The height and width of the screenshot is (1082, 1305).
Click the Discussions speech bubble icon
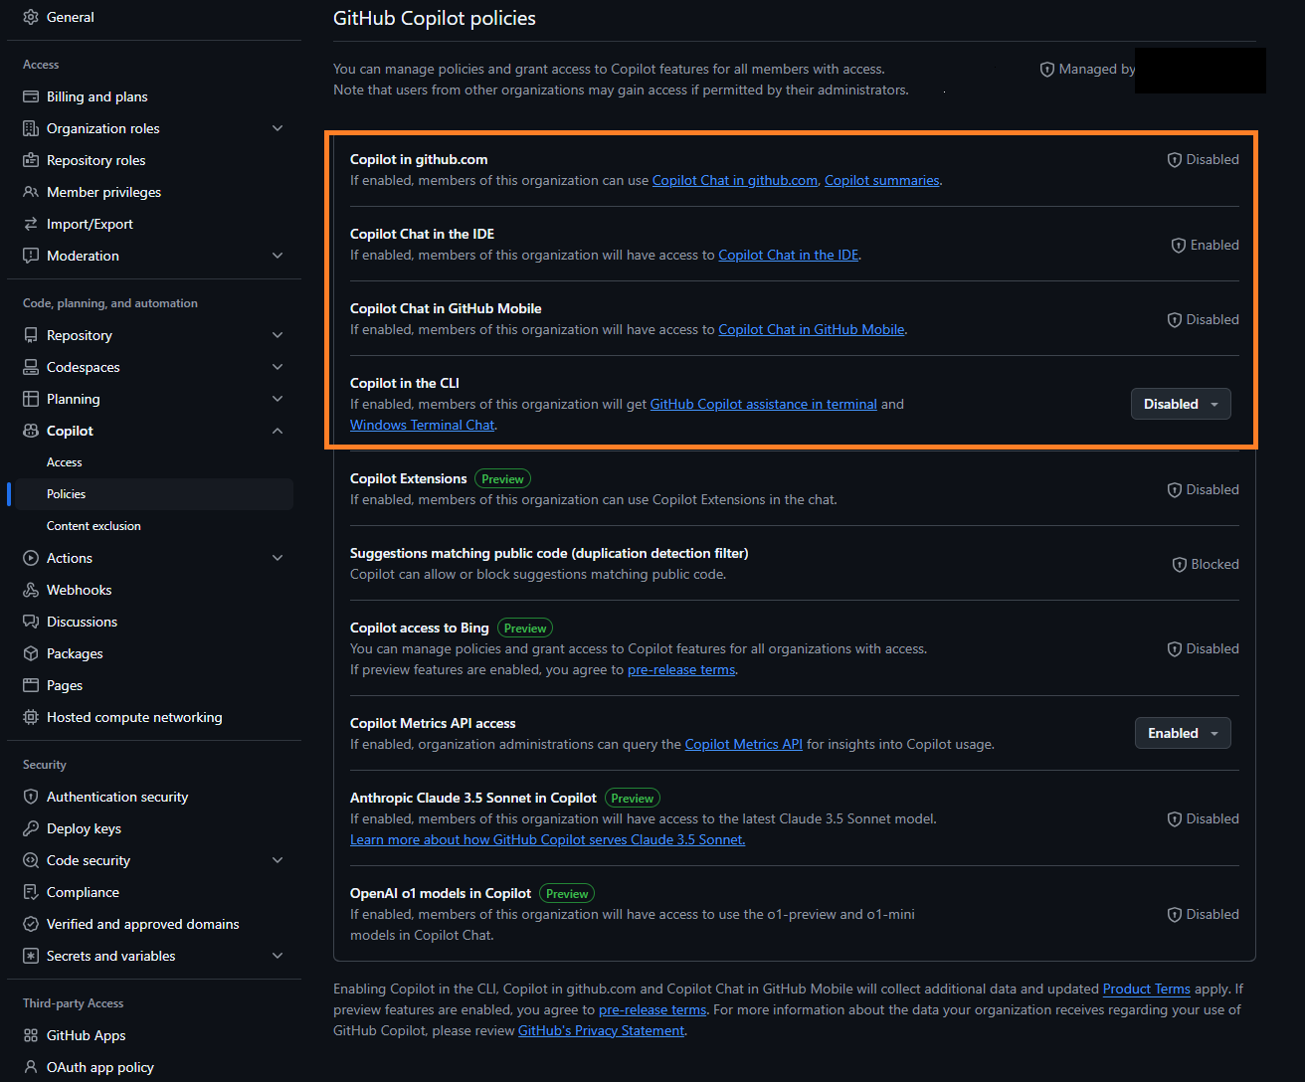pyautogui.click(x=31, y=622)
